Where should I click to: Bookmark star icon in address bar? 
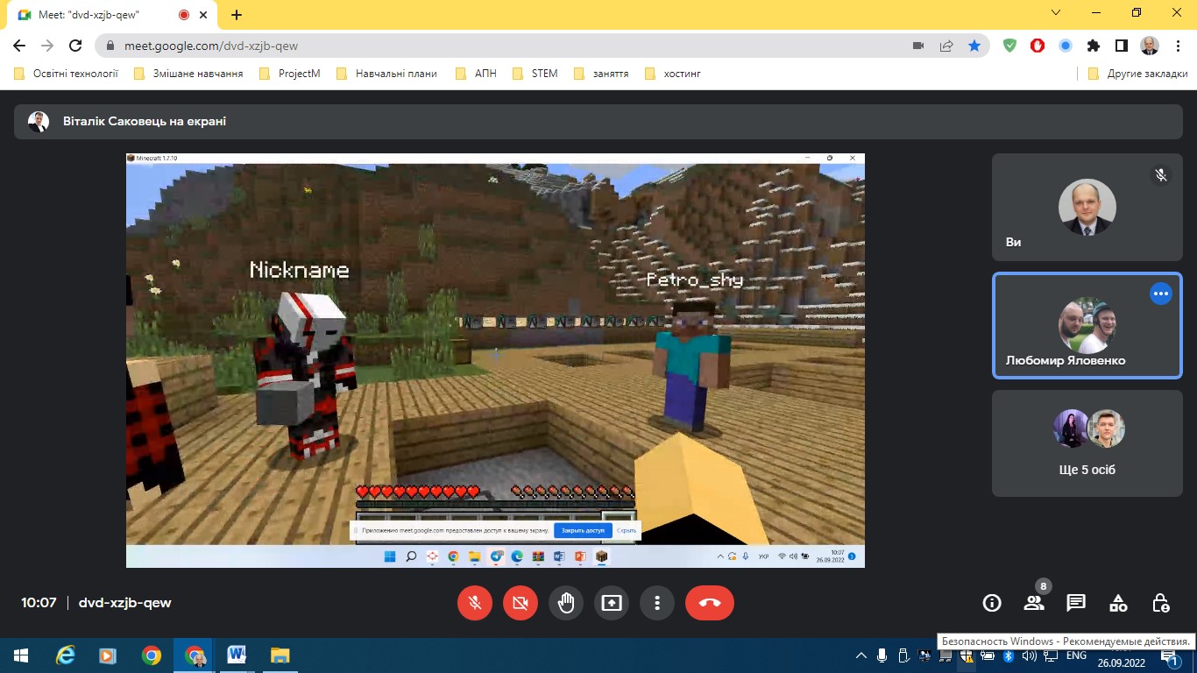(974, 46)
